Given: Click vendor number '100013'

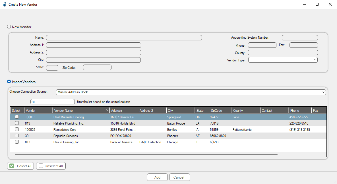Looking at the screenshot, I should 30,117.
